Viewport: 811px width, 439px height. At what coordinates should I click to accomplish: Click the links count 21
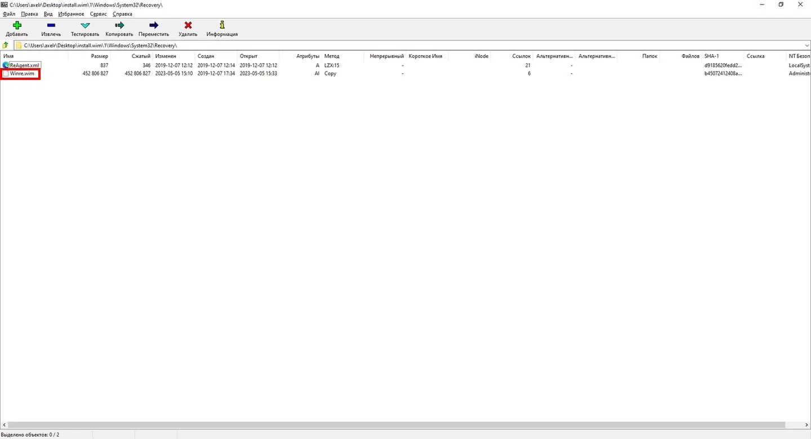click(528, 65)
